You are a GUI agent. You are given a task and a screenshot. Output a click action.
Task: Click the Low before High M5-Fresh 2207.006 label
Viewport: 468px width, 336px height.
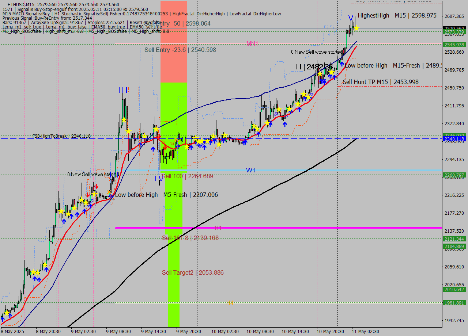[166, 195]
